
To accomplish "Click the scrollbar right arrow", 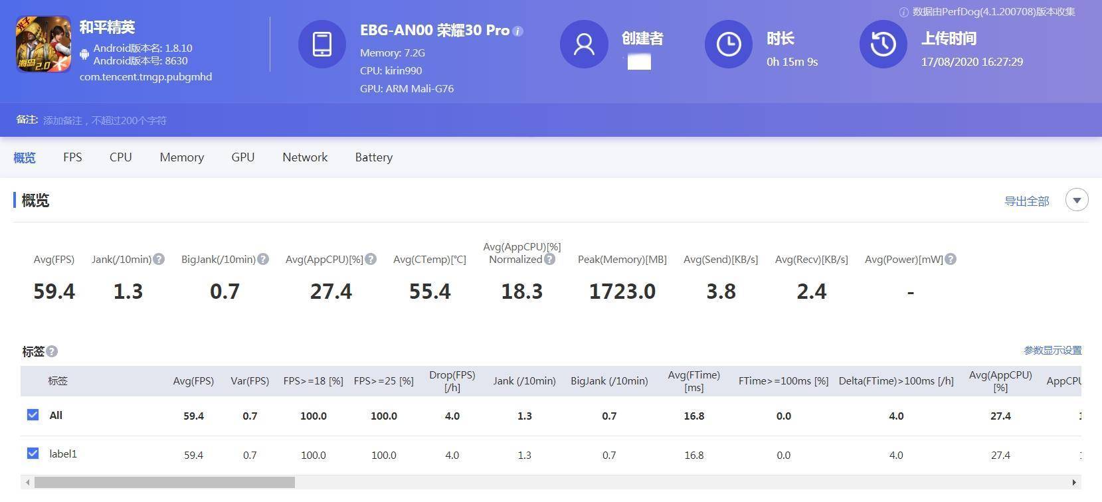I will coord(1074,482).
